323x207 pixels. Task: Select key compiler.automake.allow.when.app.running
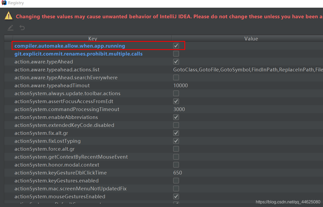[x=70, y=46]
